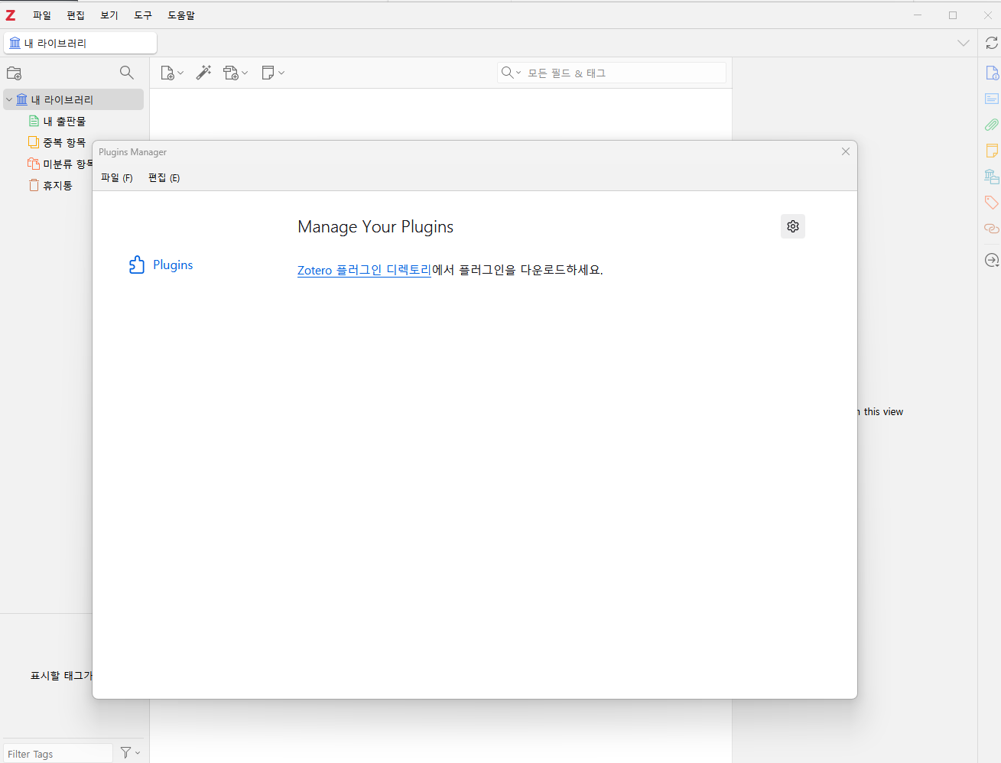This screenshot has width=1001, height=763.
Task: Click the 중복 항목 icon
Action: 34,142
